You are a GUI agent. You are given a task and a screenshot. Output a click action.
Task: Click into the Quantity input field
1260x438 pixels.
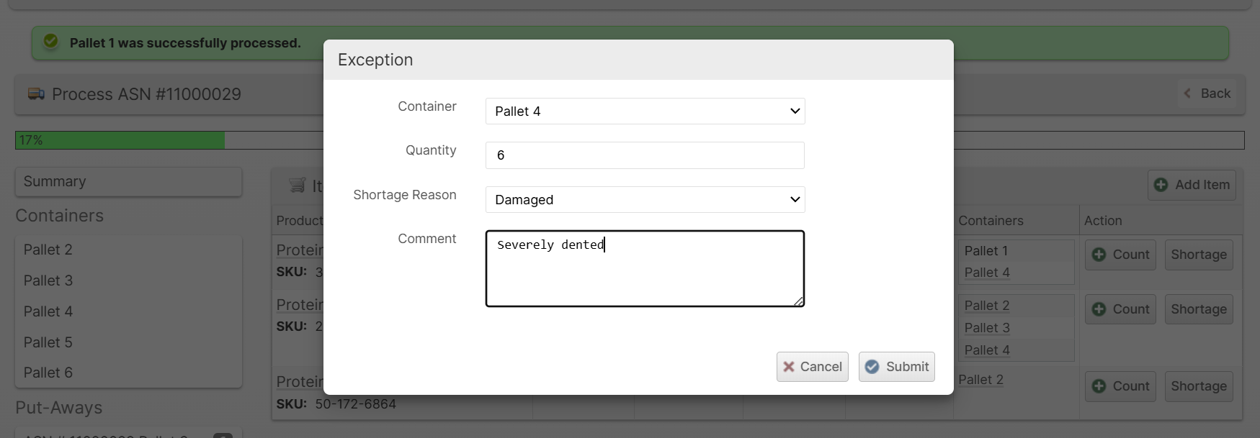[x=645, y=155]
